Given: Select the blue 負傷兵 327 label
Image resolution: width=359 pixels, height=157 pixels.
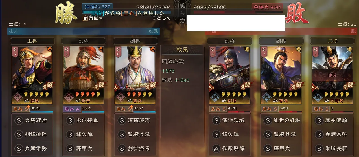Looking at the screenshot, I should click(x=97, y=7).
